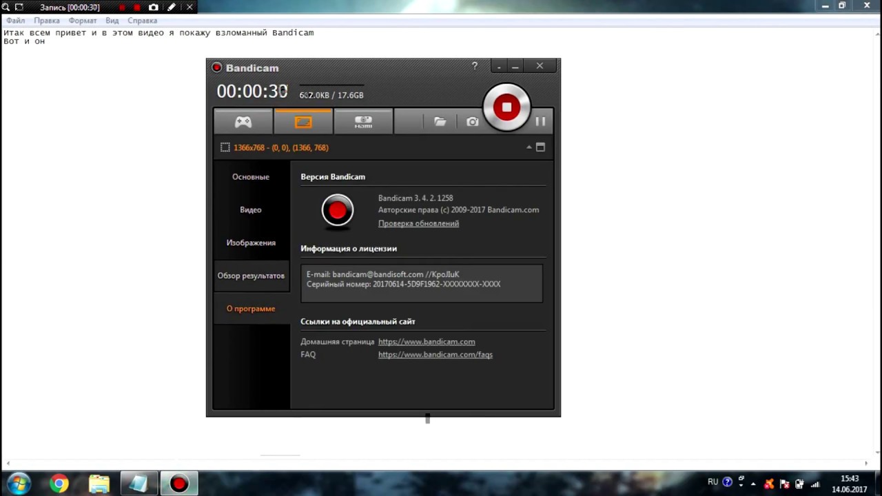Open Notepad Формат menu
This screenshot has height=496, width=882.
83,21
